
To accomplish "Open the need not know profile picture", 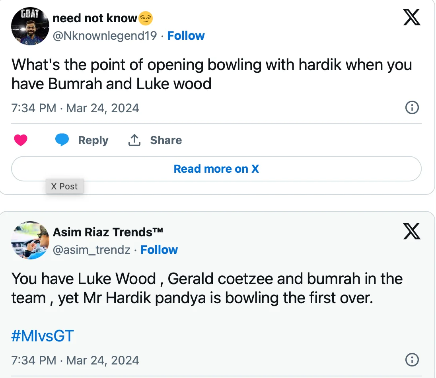I will (30, 26).
